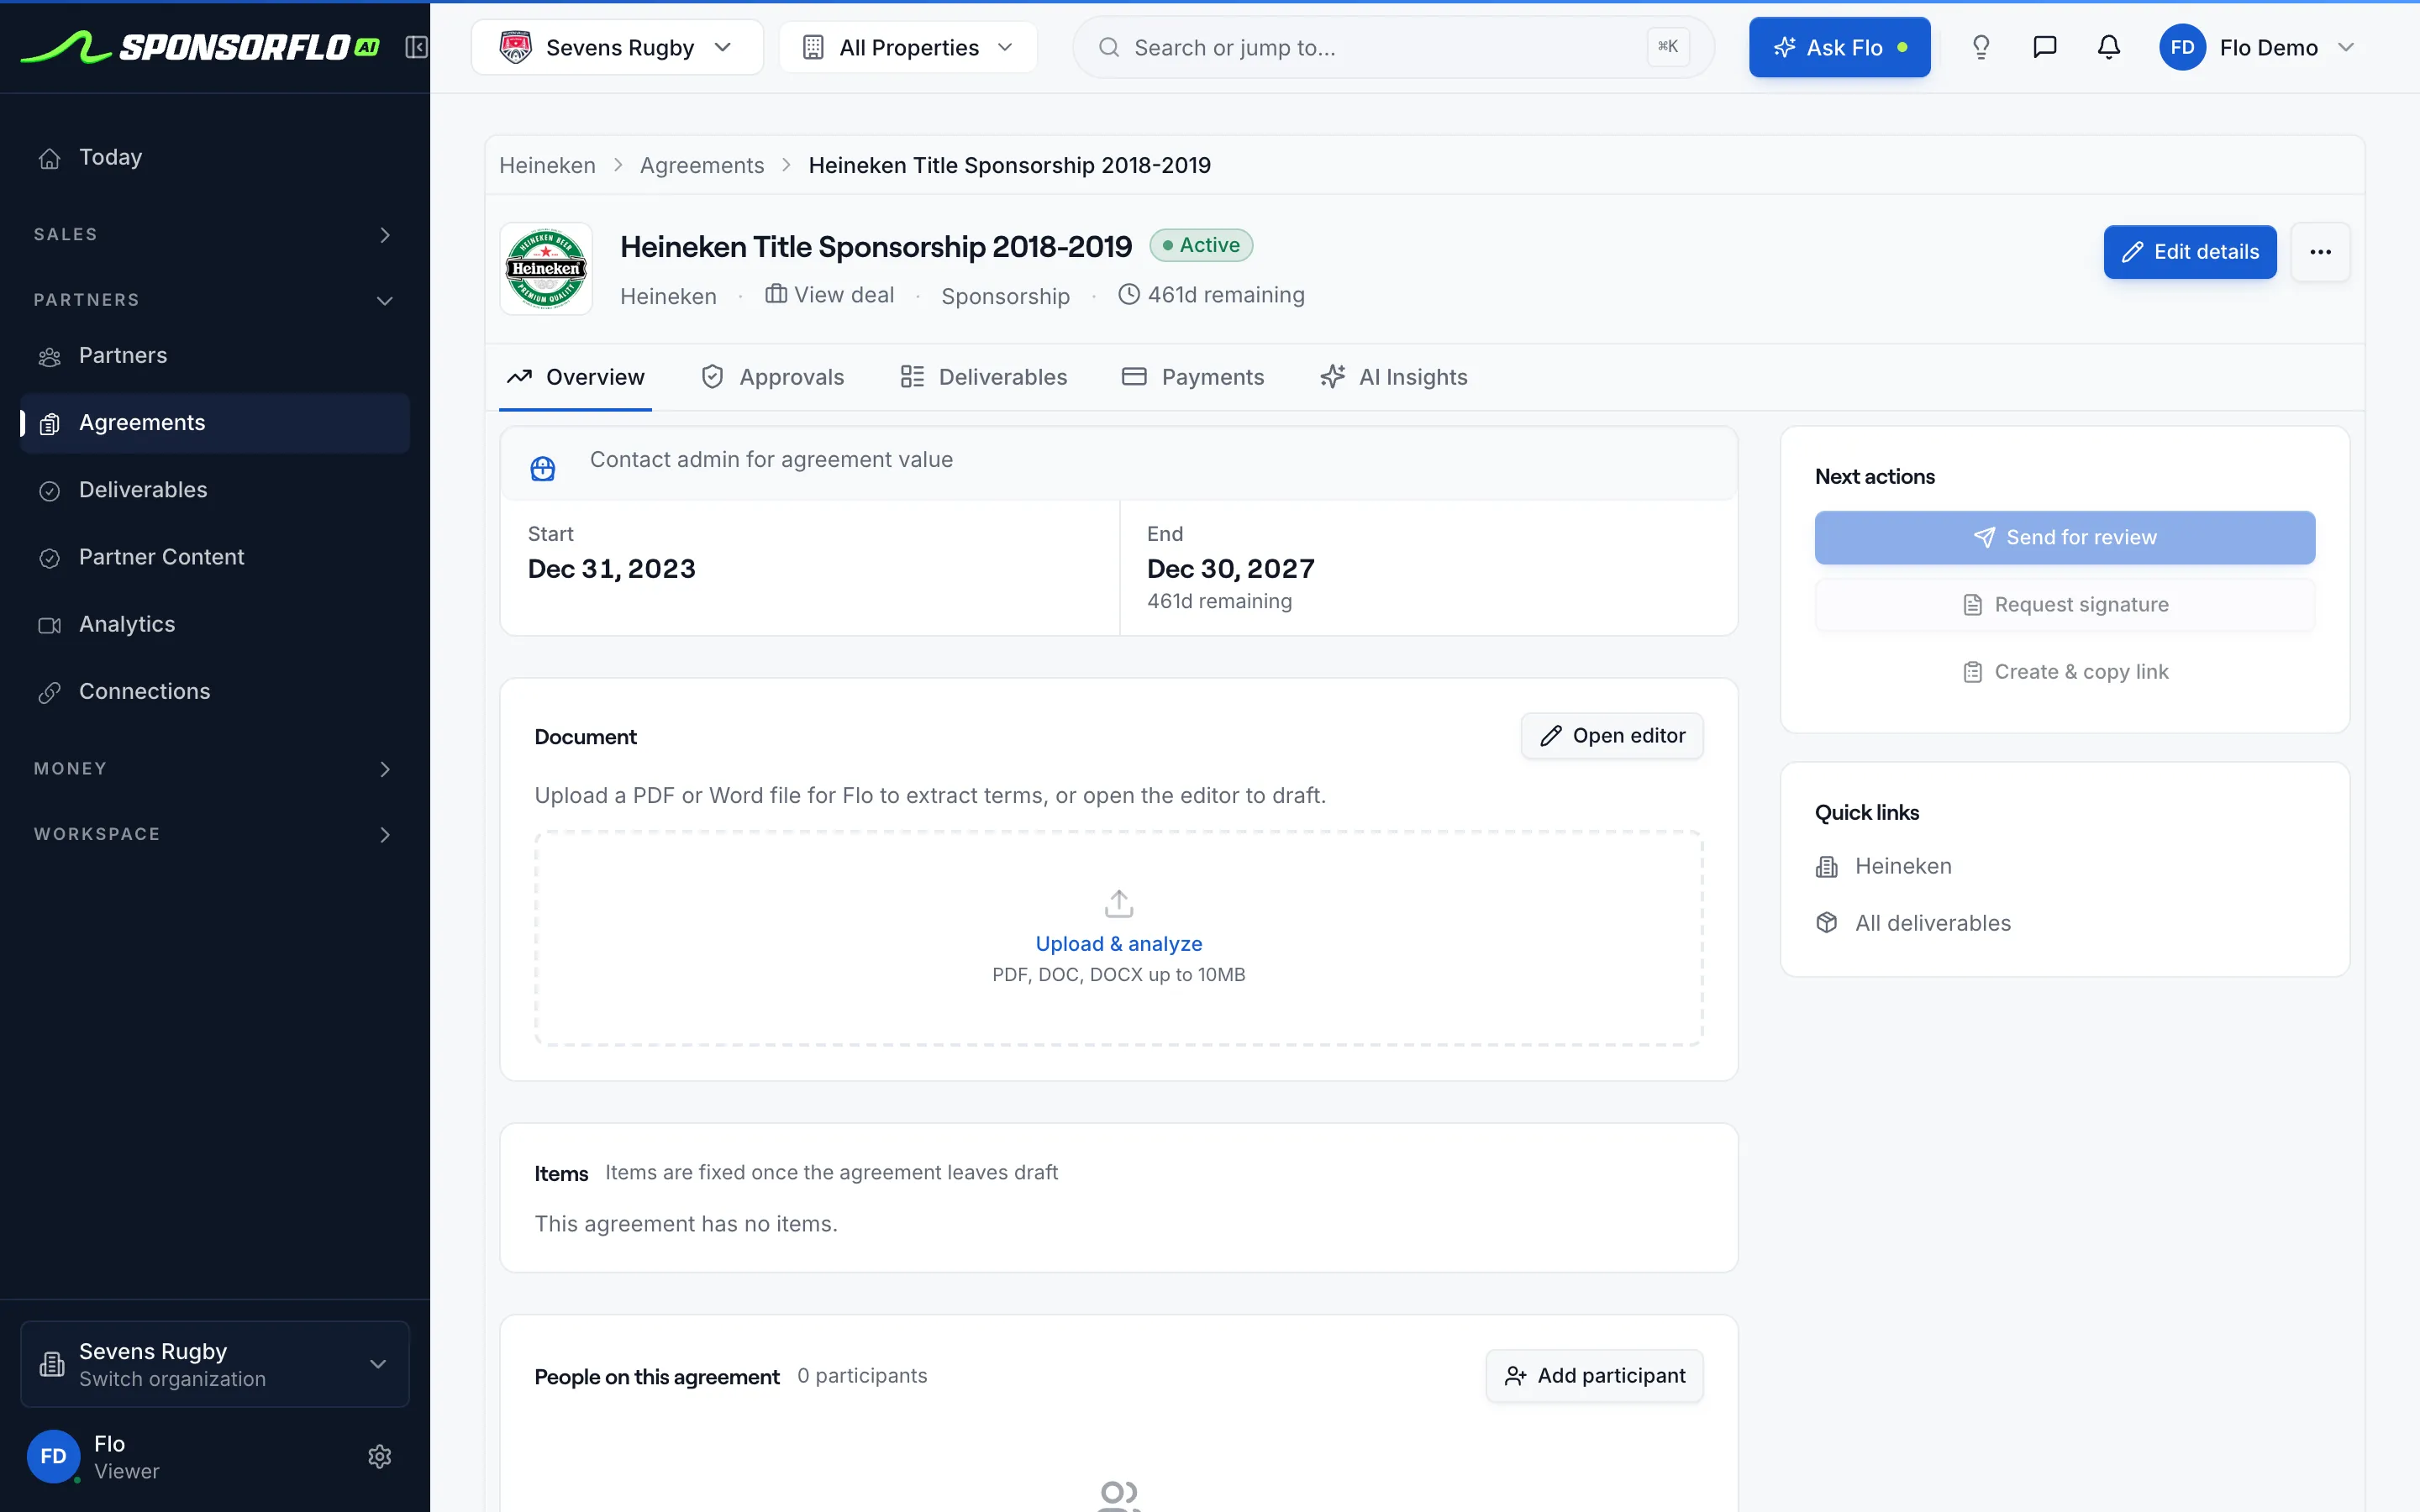2420x1512 pixels.
Task: Click Send for review
Action: click(2065, 537)
